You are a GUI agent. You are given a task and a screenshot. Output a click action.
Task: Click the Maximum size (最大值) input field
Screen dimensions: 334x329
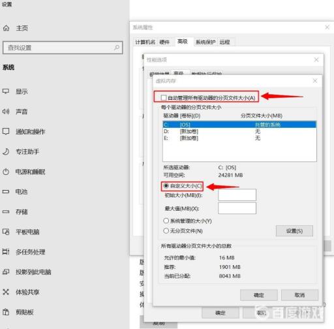(237, 208)
